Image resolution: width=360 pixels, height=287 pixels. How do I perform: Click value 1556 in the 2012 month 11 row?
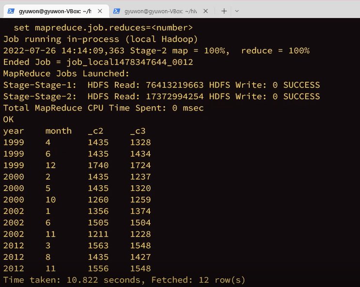click(98, 269)
